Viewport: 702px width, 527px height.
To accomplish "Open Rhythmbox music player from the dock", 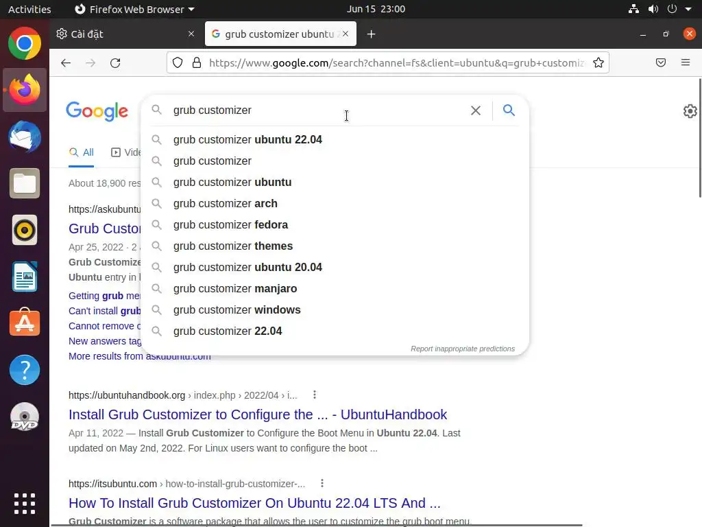I will coord(25,230).
